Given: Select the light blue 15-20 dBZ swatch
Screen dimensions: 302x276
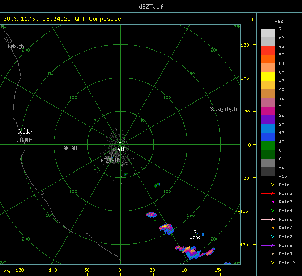Looking at the screenshot, I should [x=268, y=128].
